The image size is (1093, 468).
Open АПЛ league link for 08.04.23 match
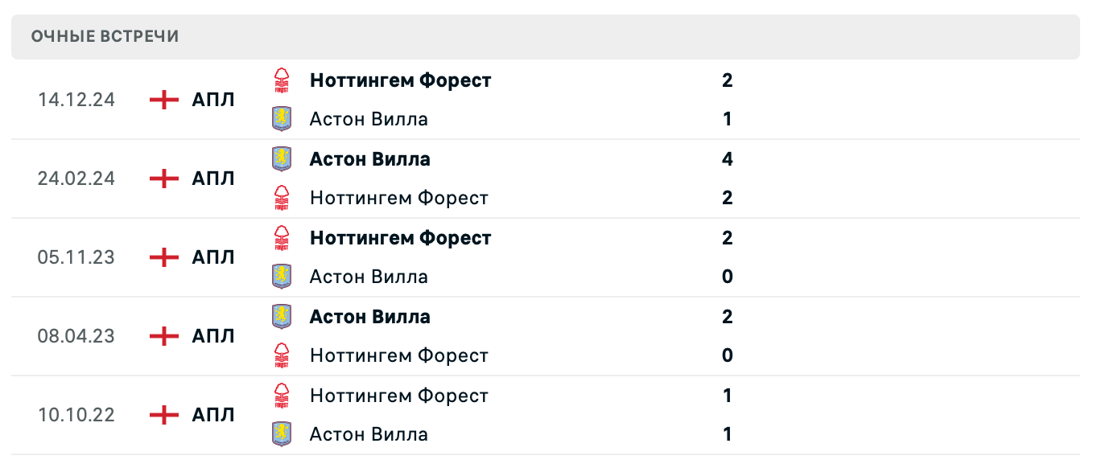tap(213, 336)
